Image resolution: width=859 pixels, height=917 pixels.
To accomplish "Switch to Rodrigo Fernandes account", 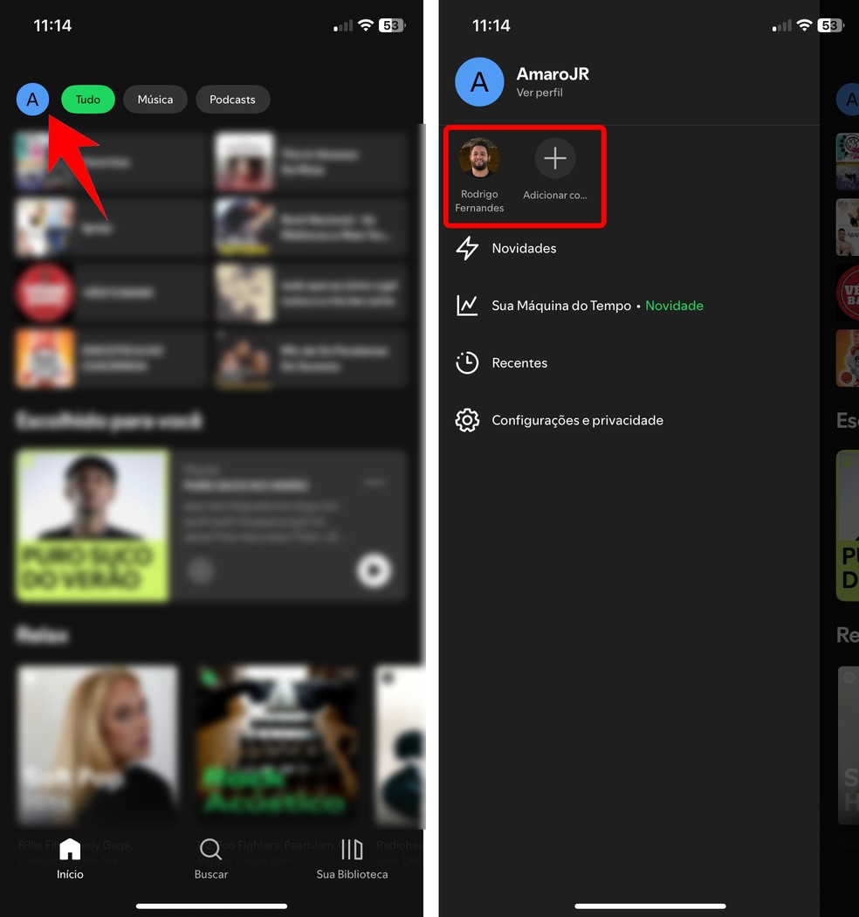I will point(479,176).
